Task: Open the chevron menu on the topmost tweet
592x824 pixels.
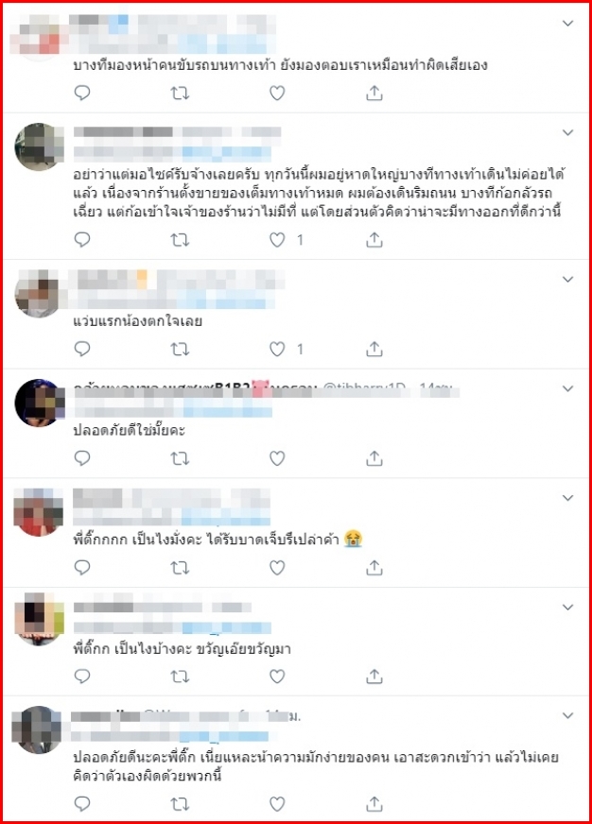Action: click(567, 23)
